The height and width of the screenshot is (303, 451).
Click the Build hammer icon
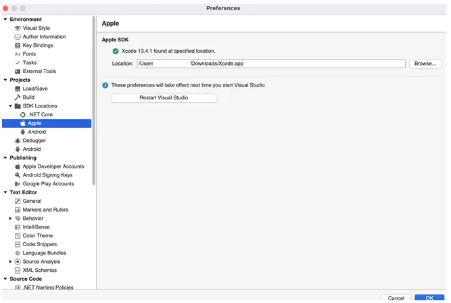18,97
